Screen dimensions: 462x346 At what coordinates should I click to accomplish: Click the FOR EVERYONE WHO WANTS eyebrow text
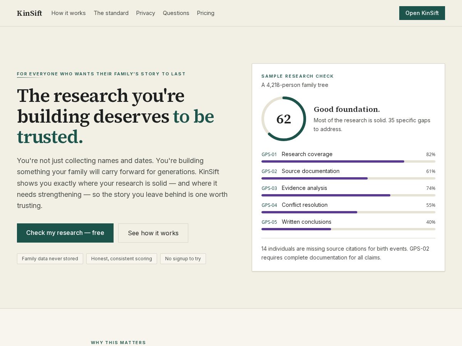[101, 74]
